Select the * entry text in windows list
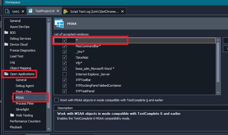Screen dimensions: 228x135 click(77, 40)
